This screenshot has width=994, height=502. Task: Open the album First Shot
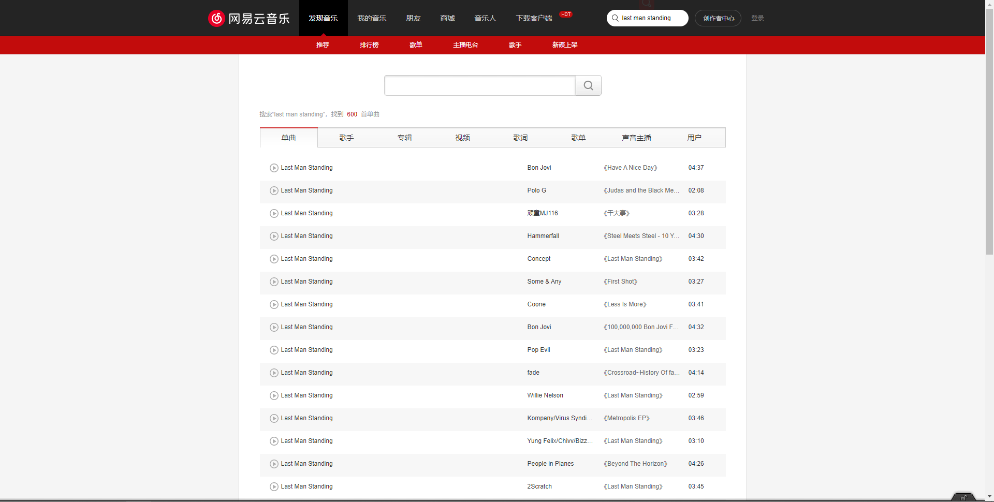click(x=621, y=282)
